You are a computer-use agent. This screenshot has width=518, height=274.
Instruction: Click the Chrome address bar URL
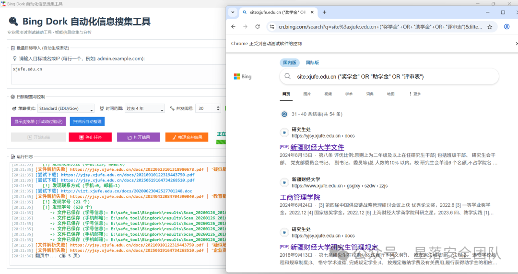tap(380, 27)
